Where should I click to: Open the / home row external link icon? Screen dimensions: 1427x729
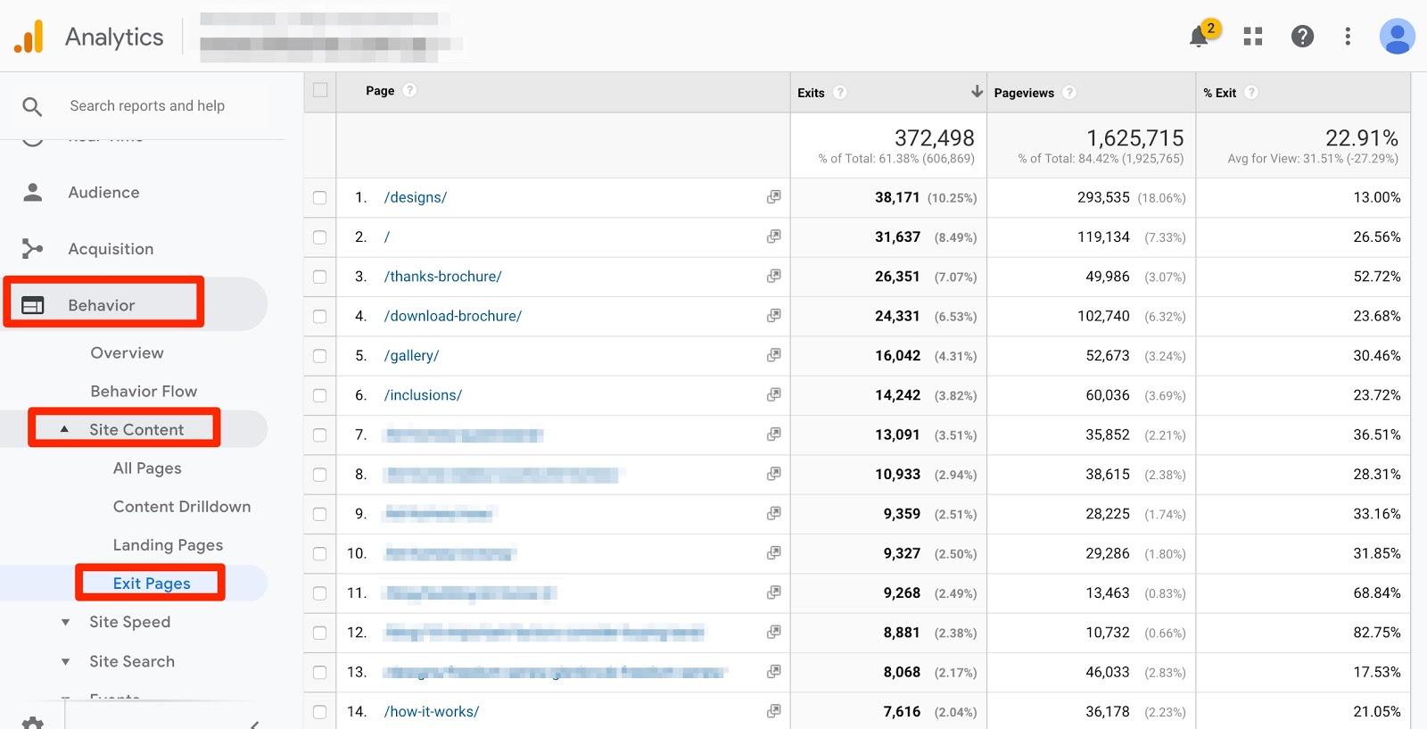point(773,236)
